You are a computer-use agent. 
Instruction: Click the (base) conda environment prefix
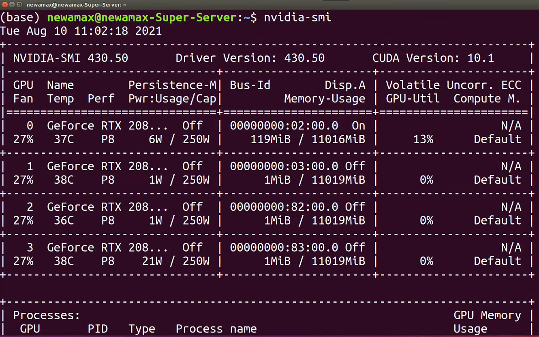20,18
